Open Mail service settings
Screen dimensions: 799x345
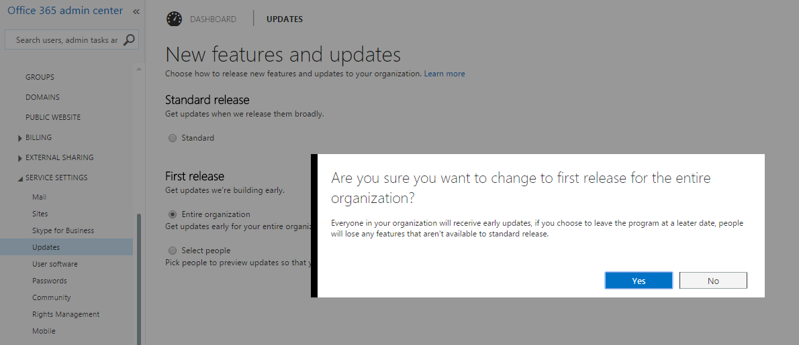click(39, 197)
